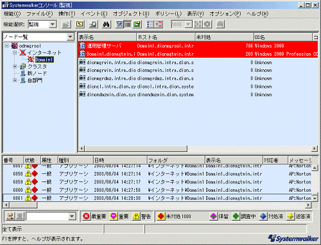Open the 機能 menu

(12, 13)
